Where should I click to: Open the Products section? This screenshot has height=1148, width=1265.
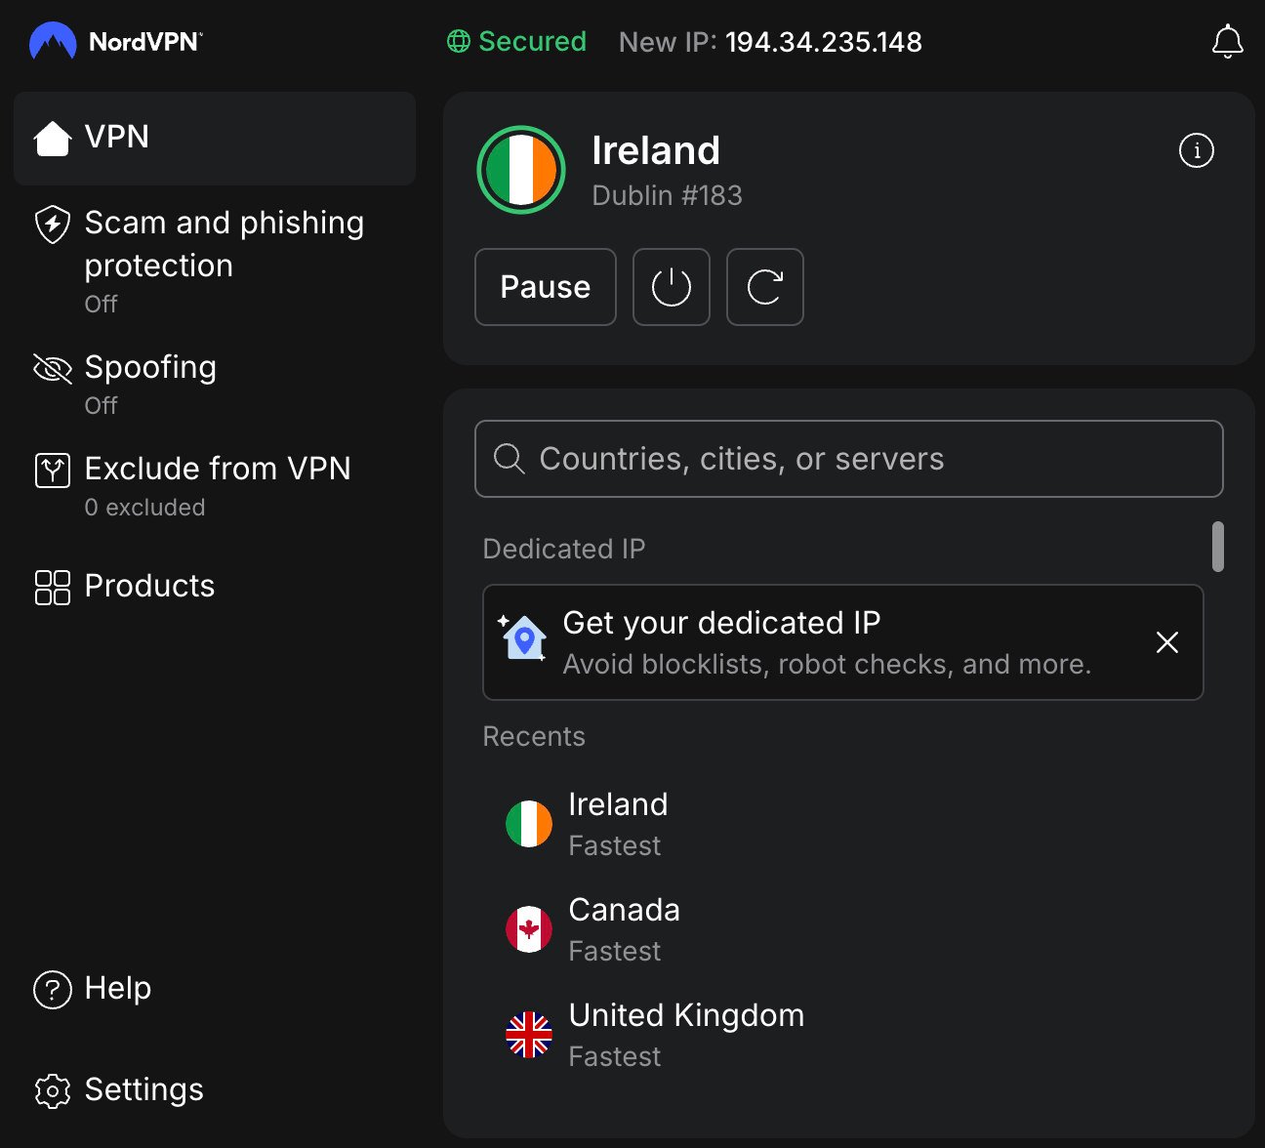pos(215,587)
